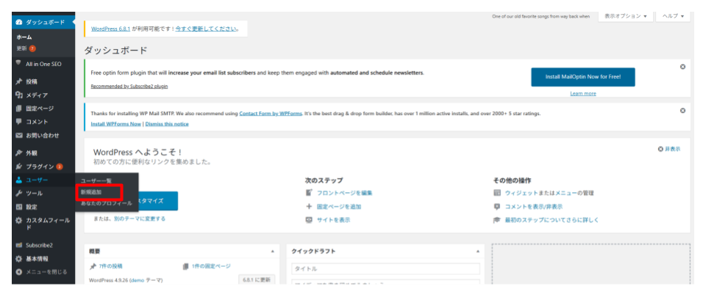Click the タイトル input field in Quick Draft

[x=386, y=269]
